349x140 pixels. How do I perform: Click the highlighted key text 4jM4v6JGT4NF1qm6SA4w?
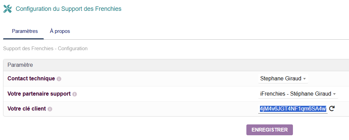coord(293,108)
